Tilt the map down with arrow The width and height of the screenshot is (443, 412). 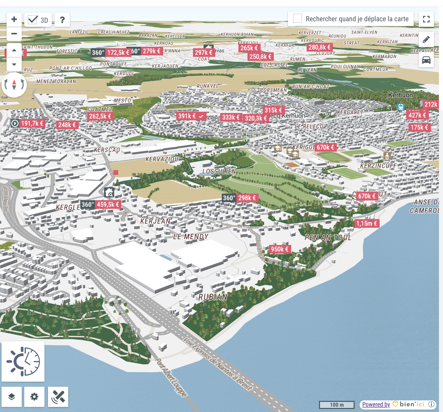(14, 64)
